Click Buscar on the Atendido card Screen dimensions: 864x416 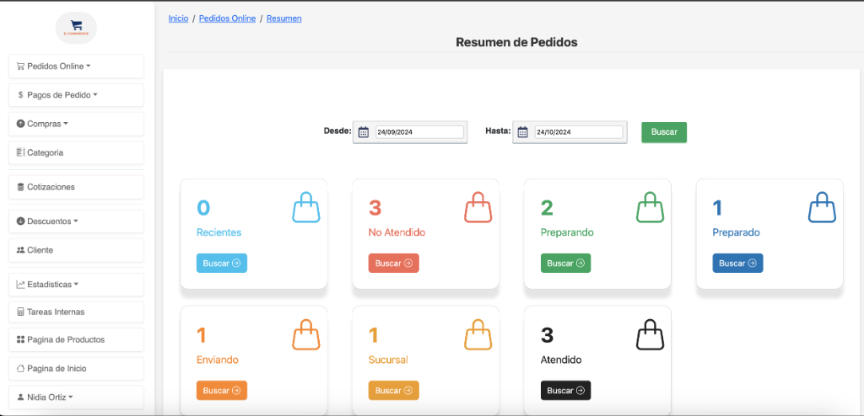(x=565, y=390)
